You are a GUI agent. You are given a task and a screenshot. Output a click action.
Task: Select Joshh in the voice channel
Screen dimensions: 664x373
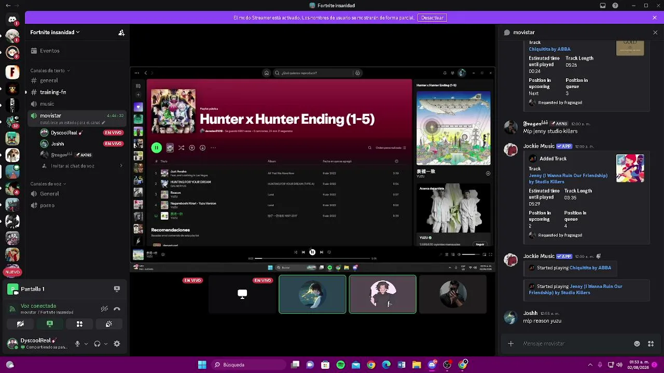(x=81, y=144)
